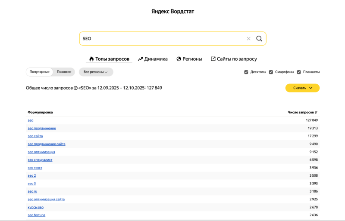Open the seo продвижение query link
Viewport: 345px width, 221px height.
point(42,128)
